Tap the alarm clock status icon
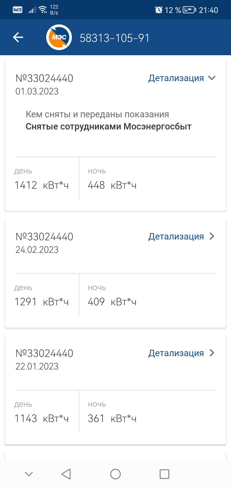 point(159,10)
